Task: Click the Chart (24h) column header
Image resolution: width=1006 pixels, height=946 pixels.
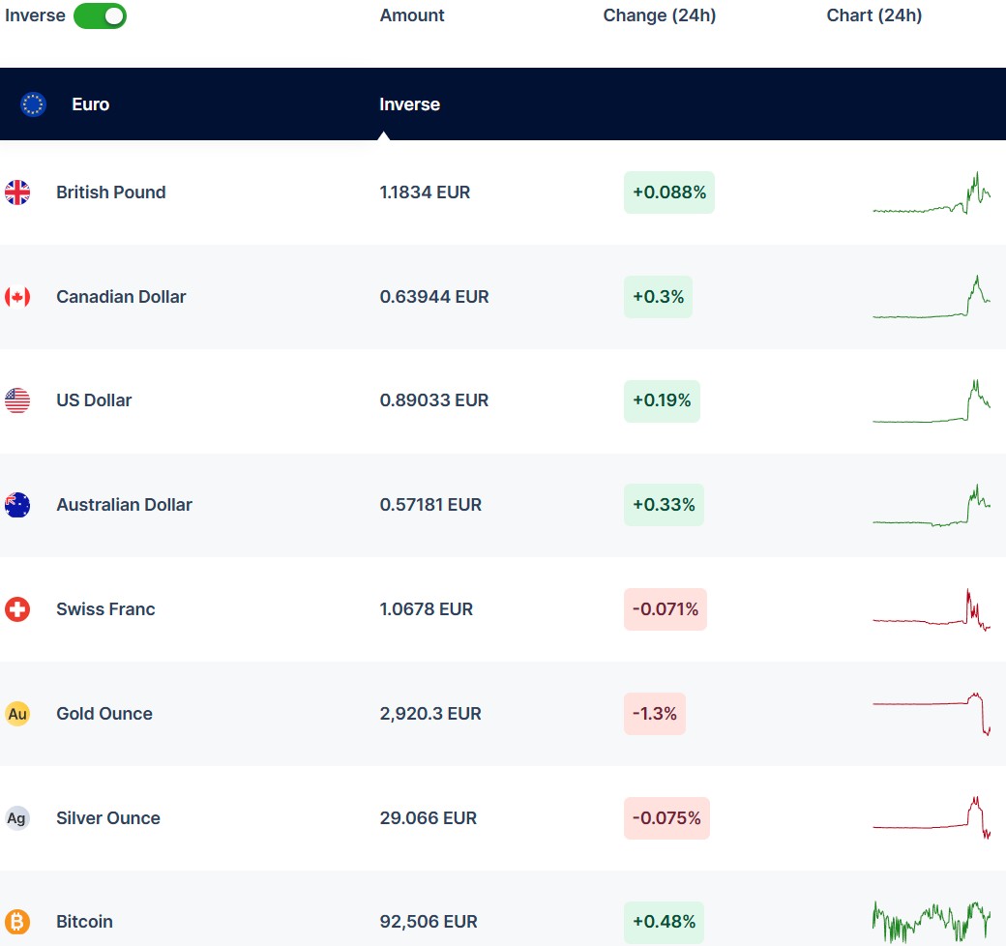Action: coord(873,15)
